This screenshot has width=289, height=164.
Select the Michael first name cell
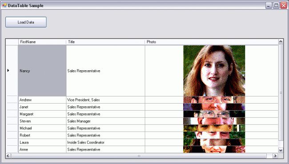point(42,128)
